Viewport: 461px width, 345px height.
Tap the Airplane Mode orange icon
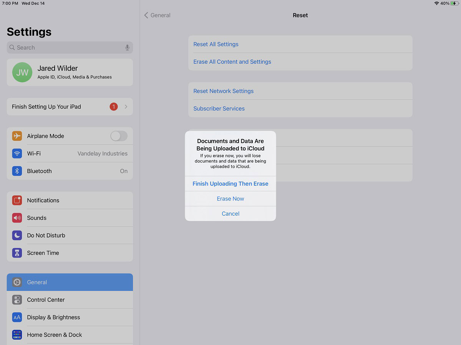pyautogui.click(x=17, y=136)
